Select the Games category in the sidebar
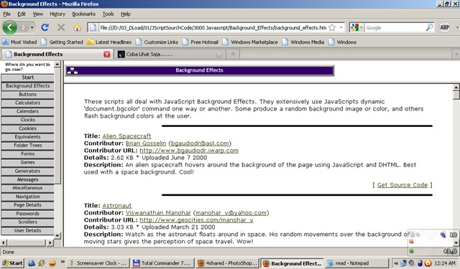 coord(27,162)
